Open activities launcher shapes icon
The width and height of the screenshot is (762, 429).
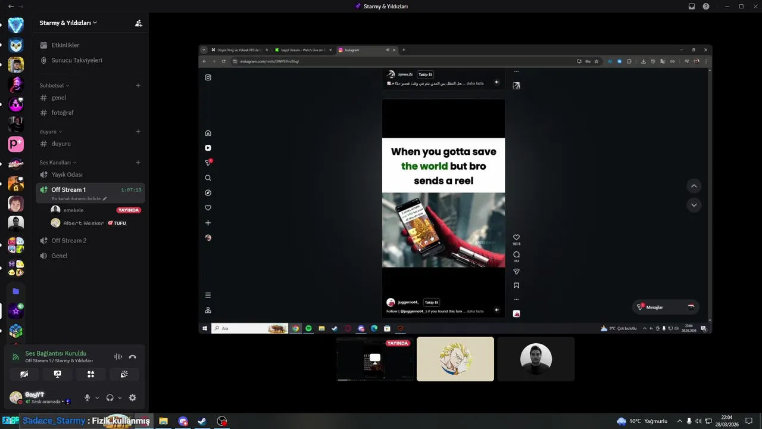[x=90, y=374]
